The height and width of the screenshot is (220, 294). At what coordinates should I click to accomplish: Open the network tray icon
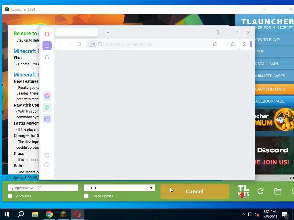coord(250,214)
